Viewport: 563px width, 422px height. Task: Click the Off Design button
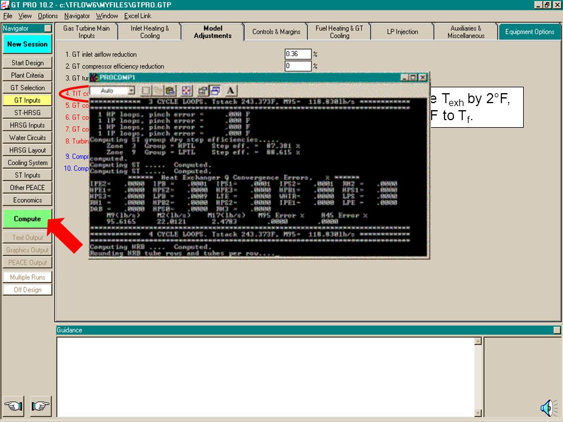(28, 290)
